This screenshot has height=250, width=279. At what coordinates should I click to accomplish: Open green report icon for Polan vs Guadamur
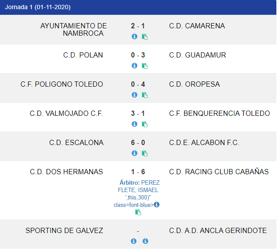[x=145, y=66]
